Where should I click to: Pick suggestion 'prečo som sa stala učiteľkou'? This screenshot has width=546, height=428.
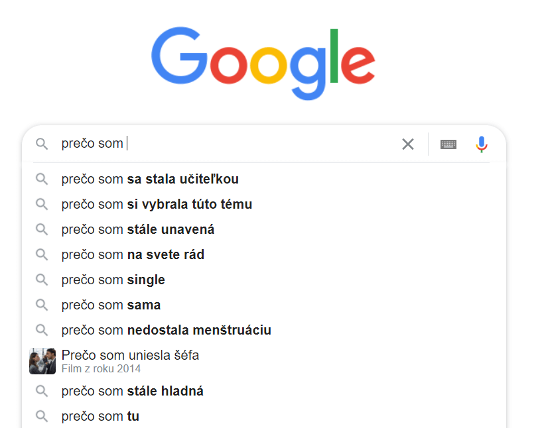(150, 179)
